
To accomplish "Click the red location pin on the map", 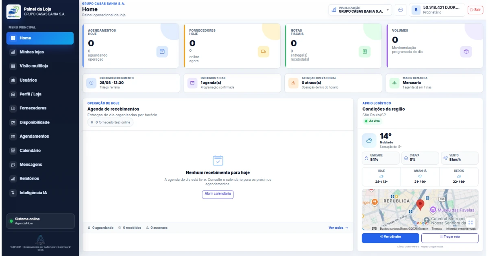I will pos(420,204).
